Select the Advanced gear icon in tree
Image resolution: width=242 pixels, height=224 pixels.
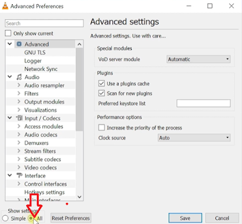pos(19,44)
